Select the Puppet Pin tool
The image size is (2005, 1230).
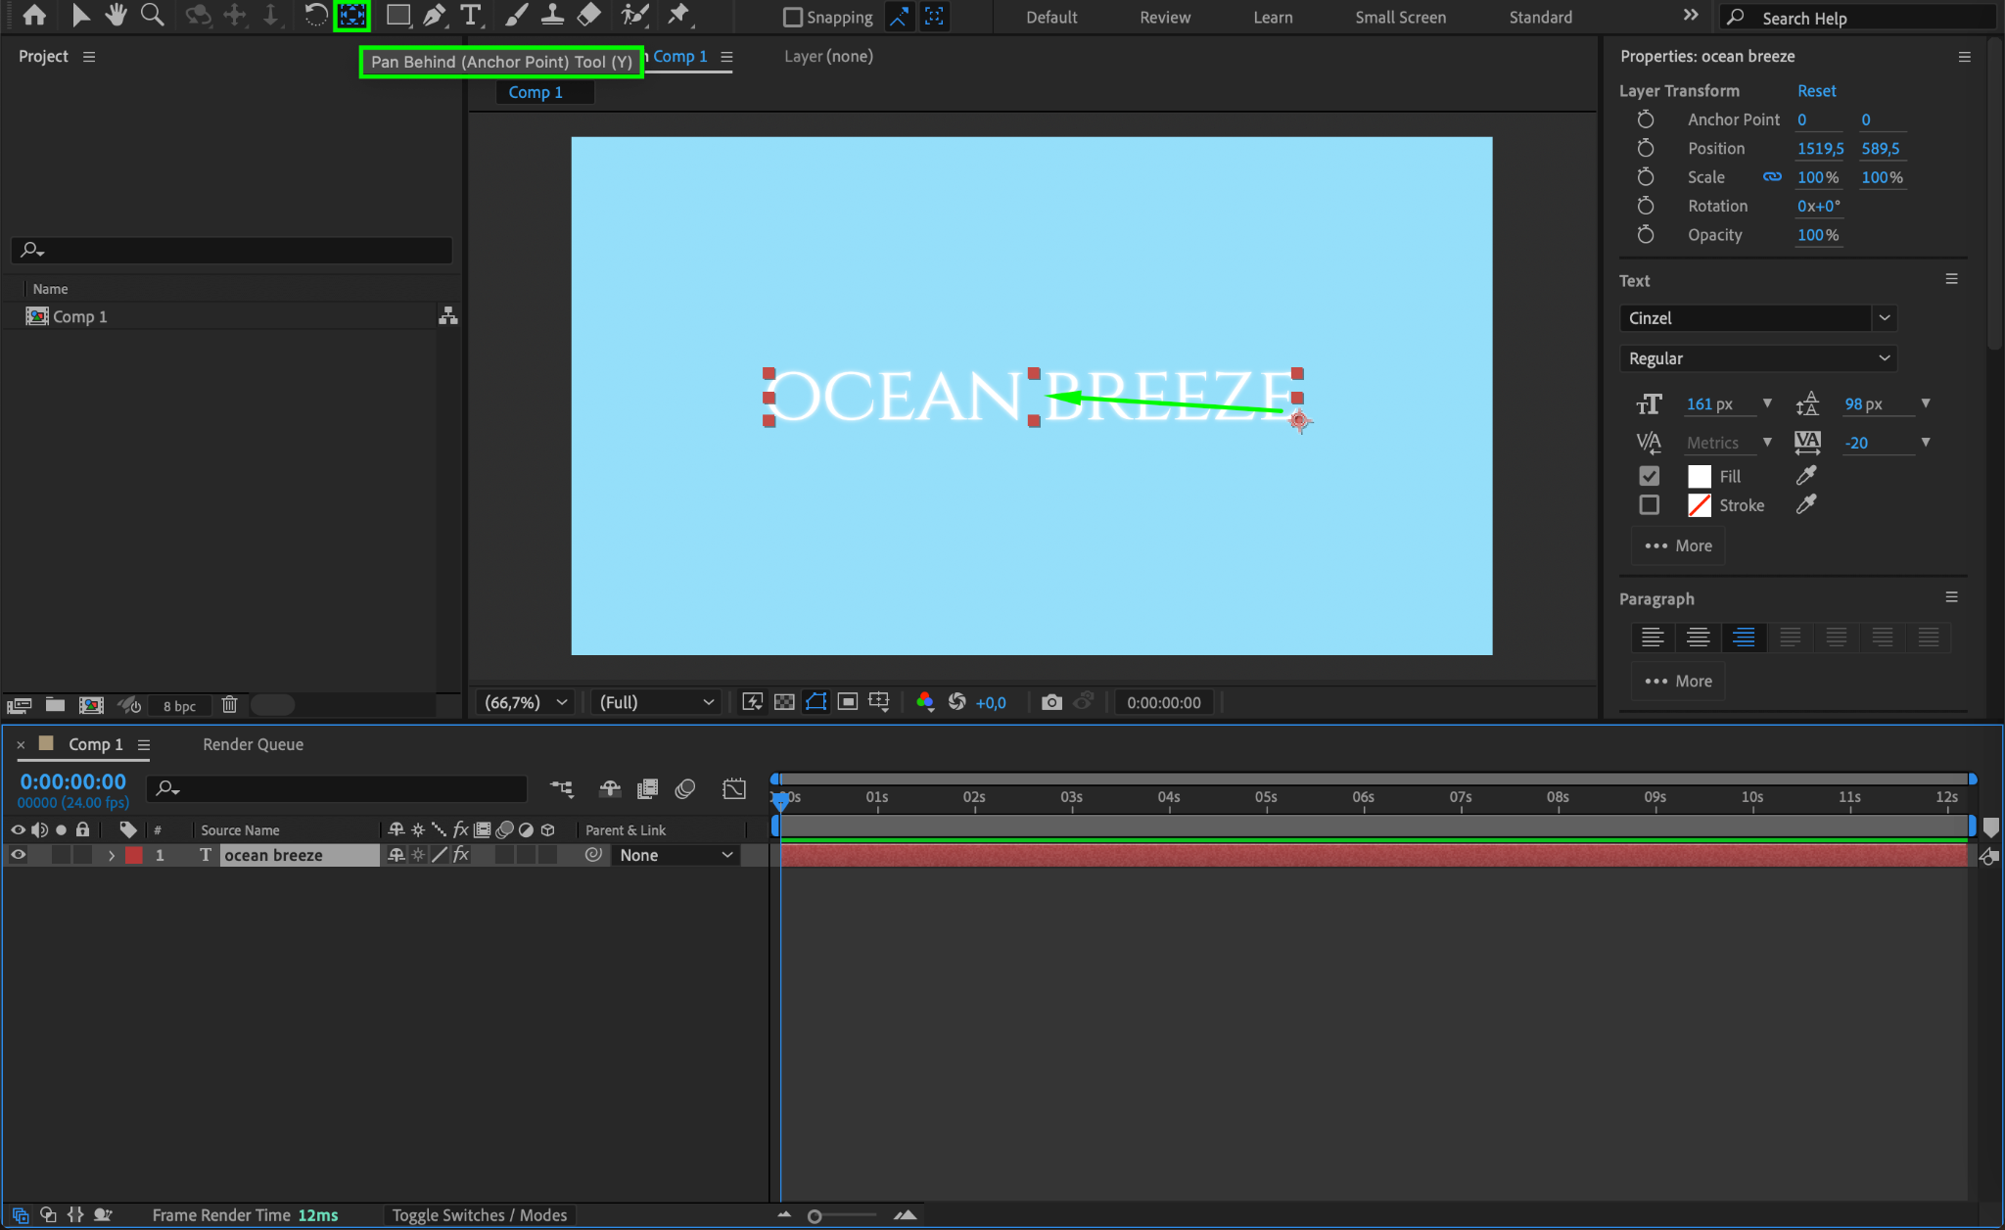[677, 15]
